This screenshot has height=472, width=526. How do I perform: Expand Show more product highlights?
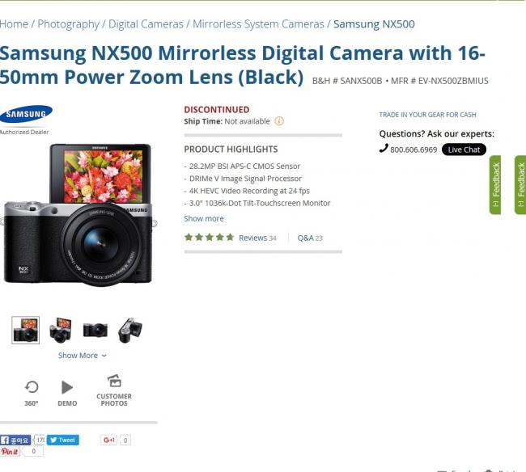[x=204, y=218]
